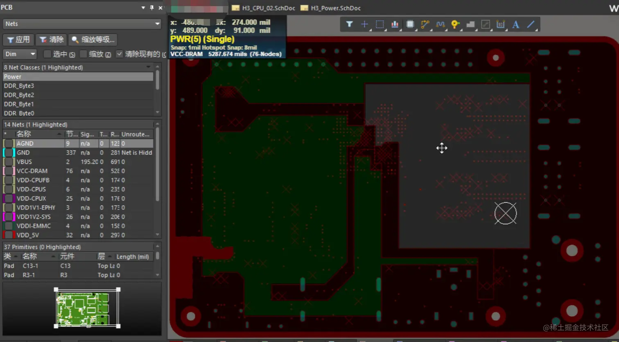
Task: Select the place polygon pour tool
Action: tap(470, 24)
